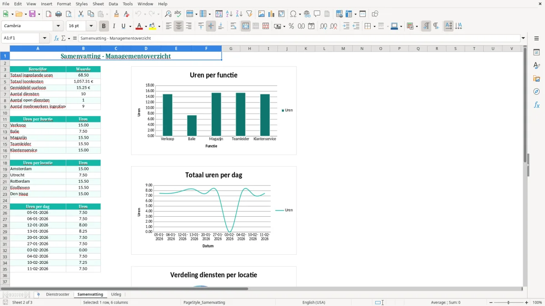Open underline style dropdown arrow

coord(130,26)
